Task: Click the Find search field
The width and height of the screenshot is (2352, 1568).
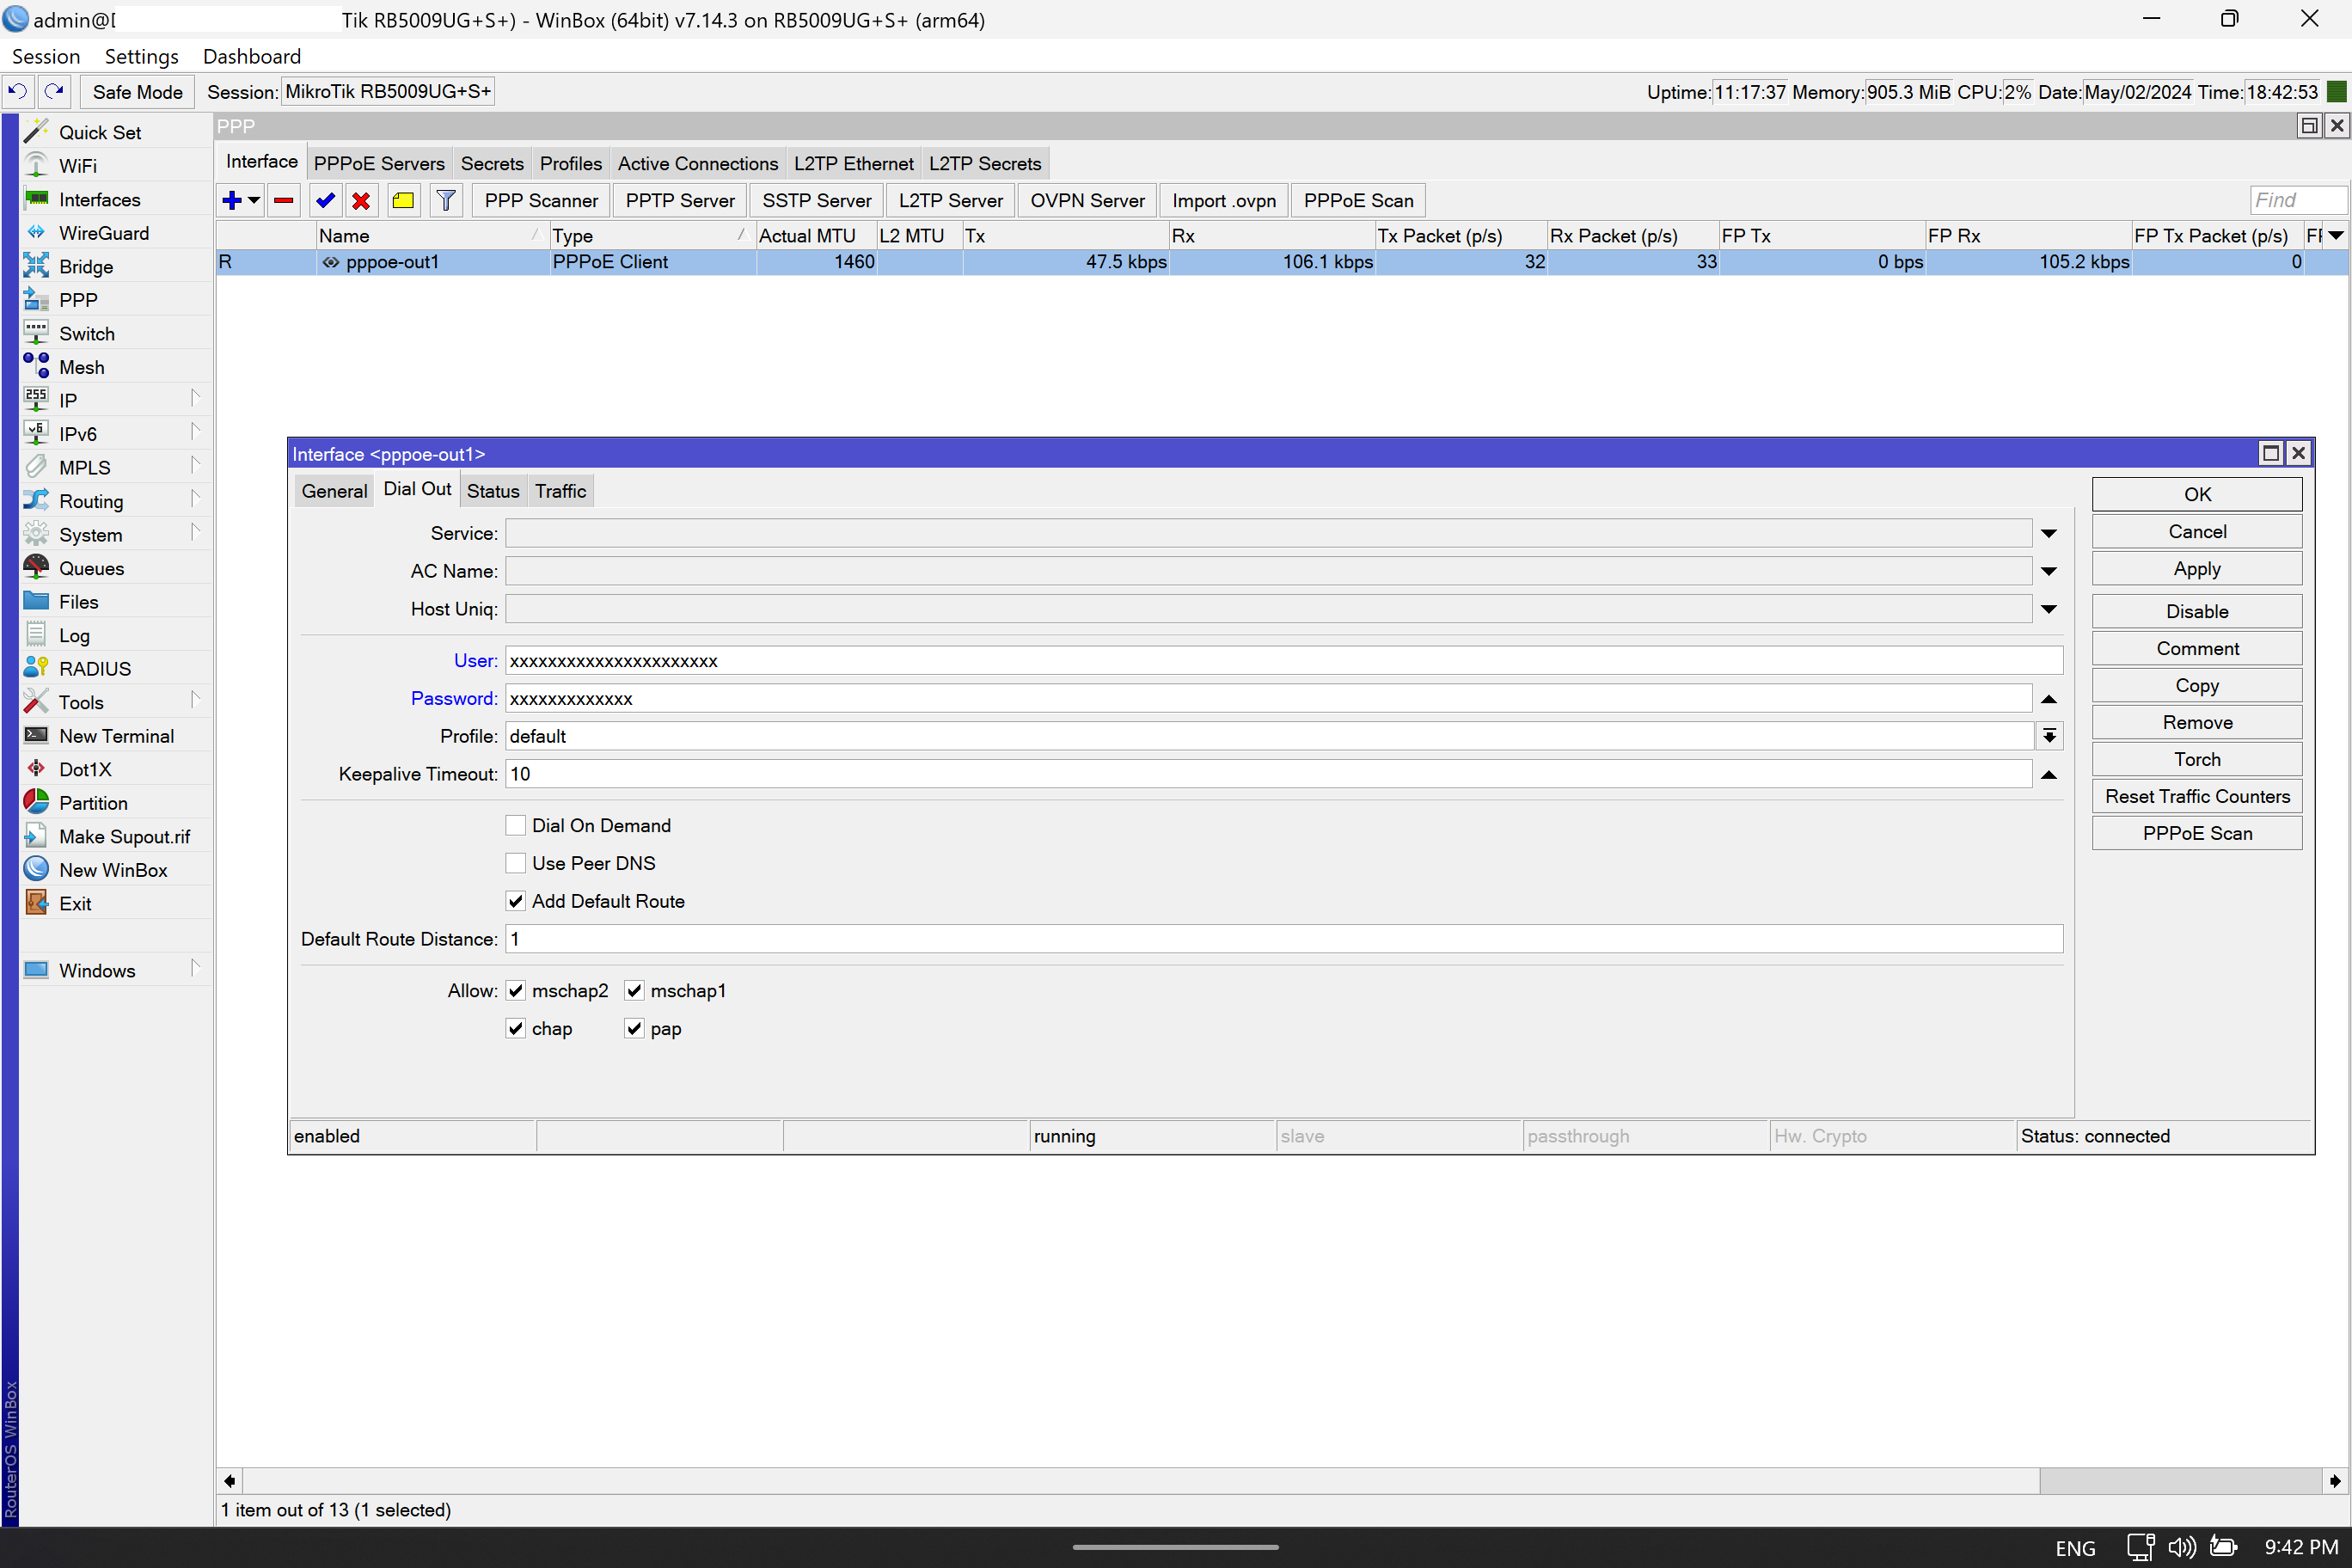Action: (x=2297, y=200)
